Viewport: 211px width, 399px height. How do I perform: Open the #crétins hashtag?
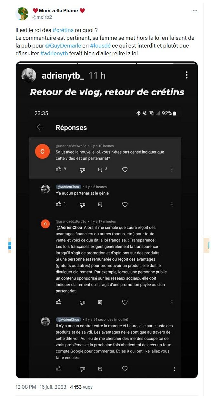[63, 30]
